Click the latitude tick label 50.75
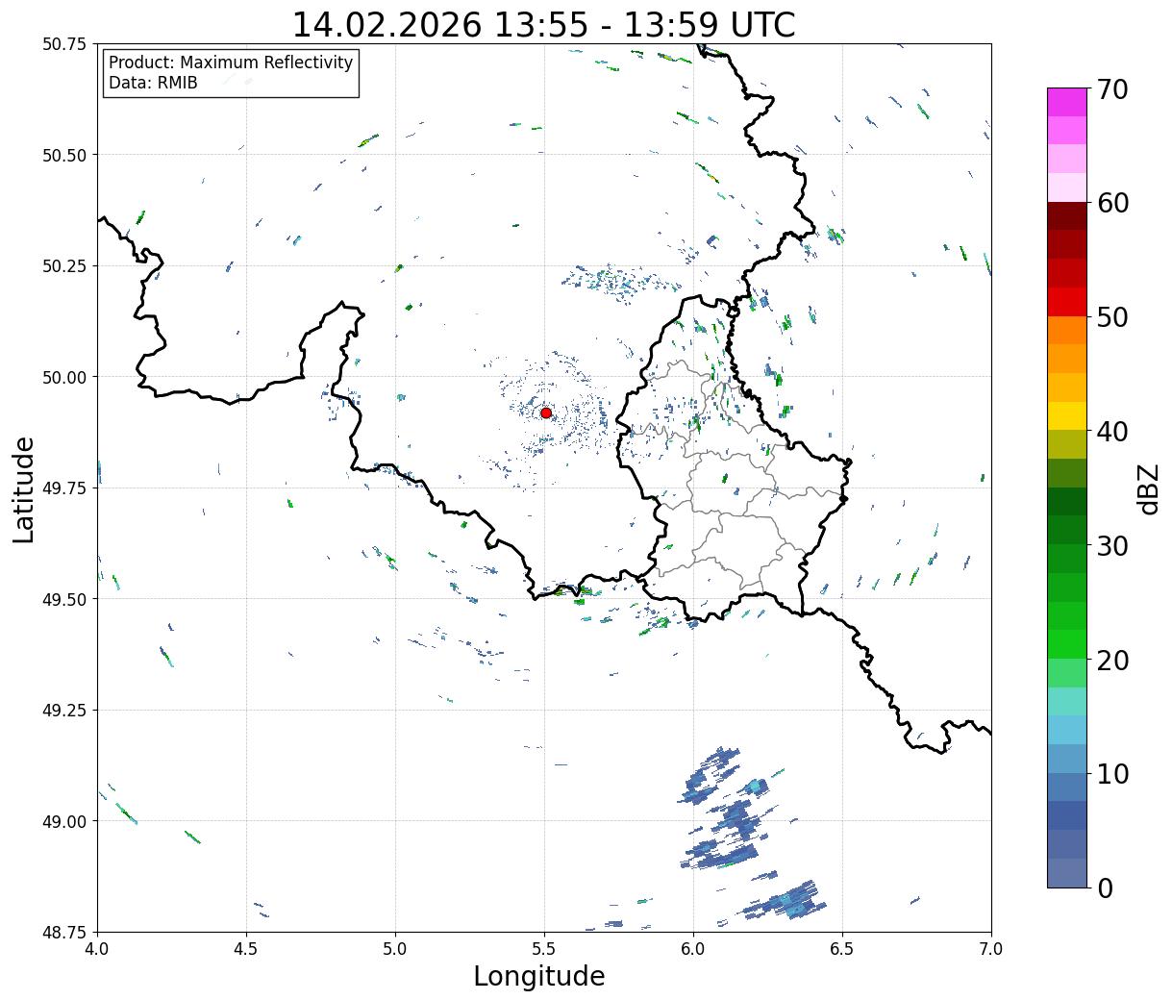 pos(64,44)
